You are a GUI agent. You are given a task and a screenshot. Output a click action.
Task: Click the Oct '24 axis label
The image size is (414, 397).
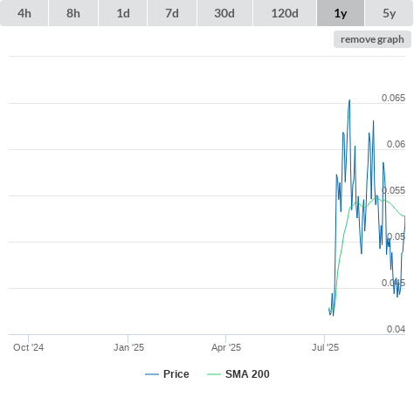point(28,347)
